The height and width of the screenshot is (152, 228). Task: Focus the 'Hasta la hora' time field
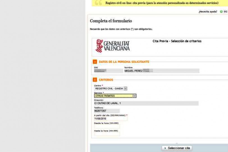pos(107,134)
